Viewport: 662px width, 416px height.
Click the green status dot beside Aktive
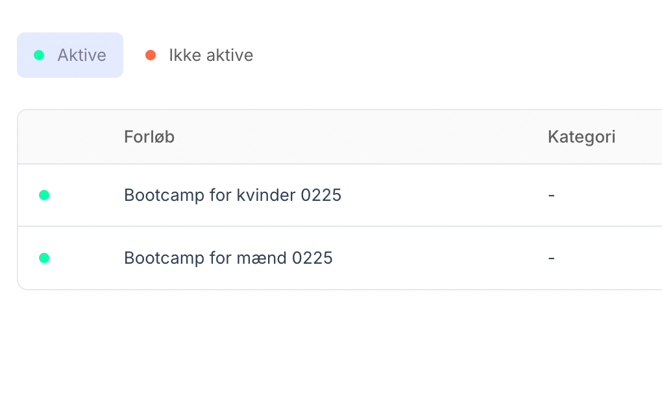coord(40,55)
